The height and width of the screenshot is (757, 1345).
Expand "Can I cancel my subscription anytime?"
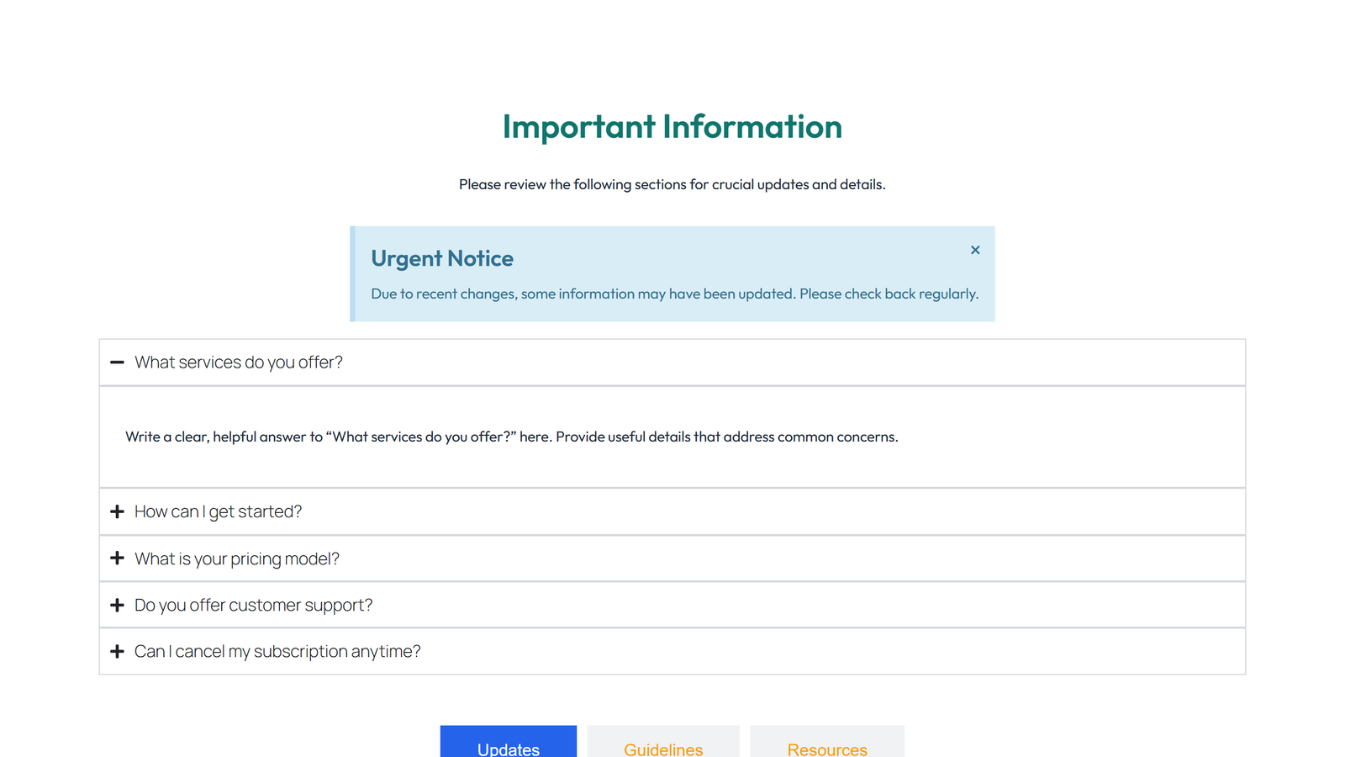pyautogui.click(x=277, y=651)
